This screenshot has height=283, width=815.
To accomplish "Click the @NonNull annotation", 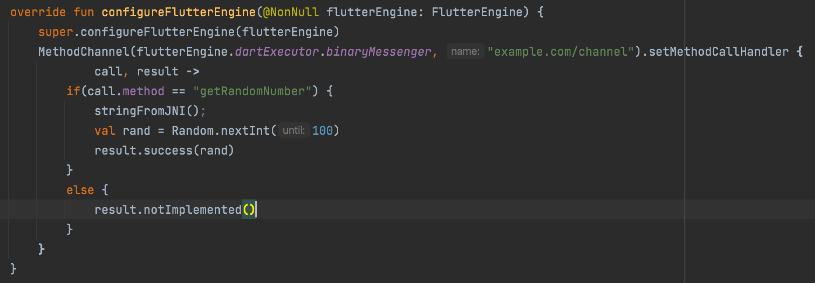I will pyautogui.click(x=291, y=12).
